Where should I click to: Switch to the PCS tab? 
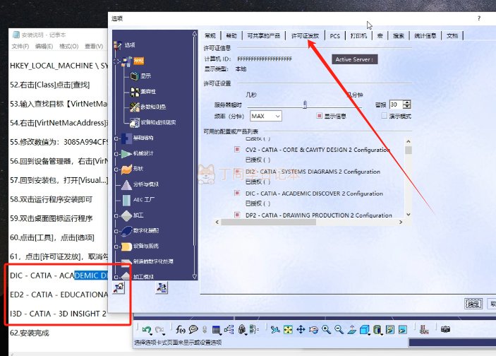(334, 36)
